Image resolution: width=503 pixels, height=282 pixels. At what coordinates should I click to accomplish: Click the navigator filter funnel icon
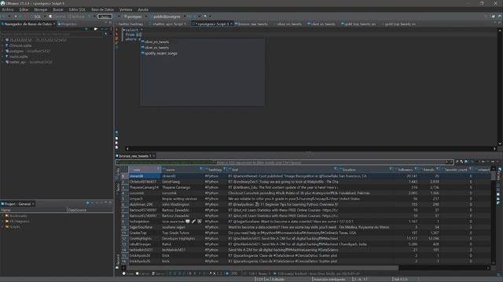pos(106,34)
